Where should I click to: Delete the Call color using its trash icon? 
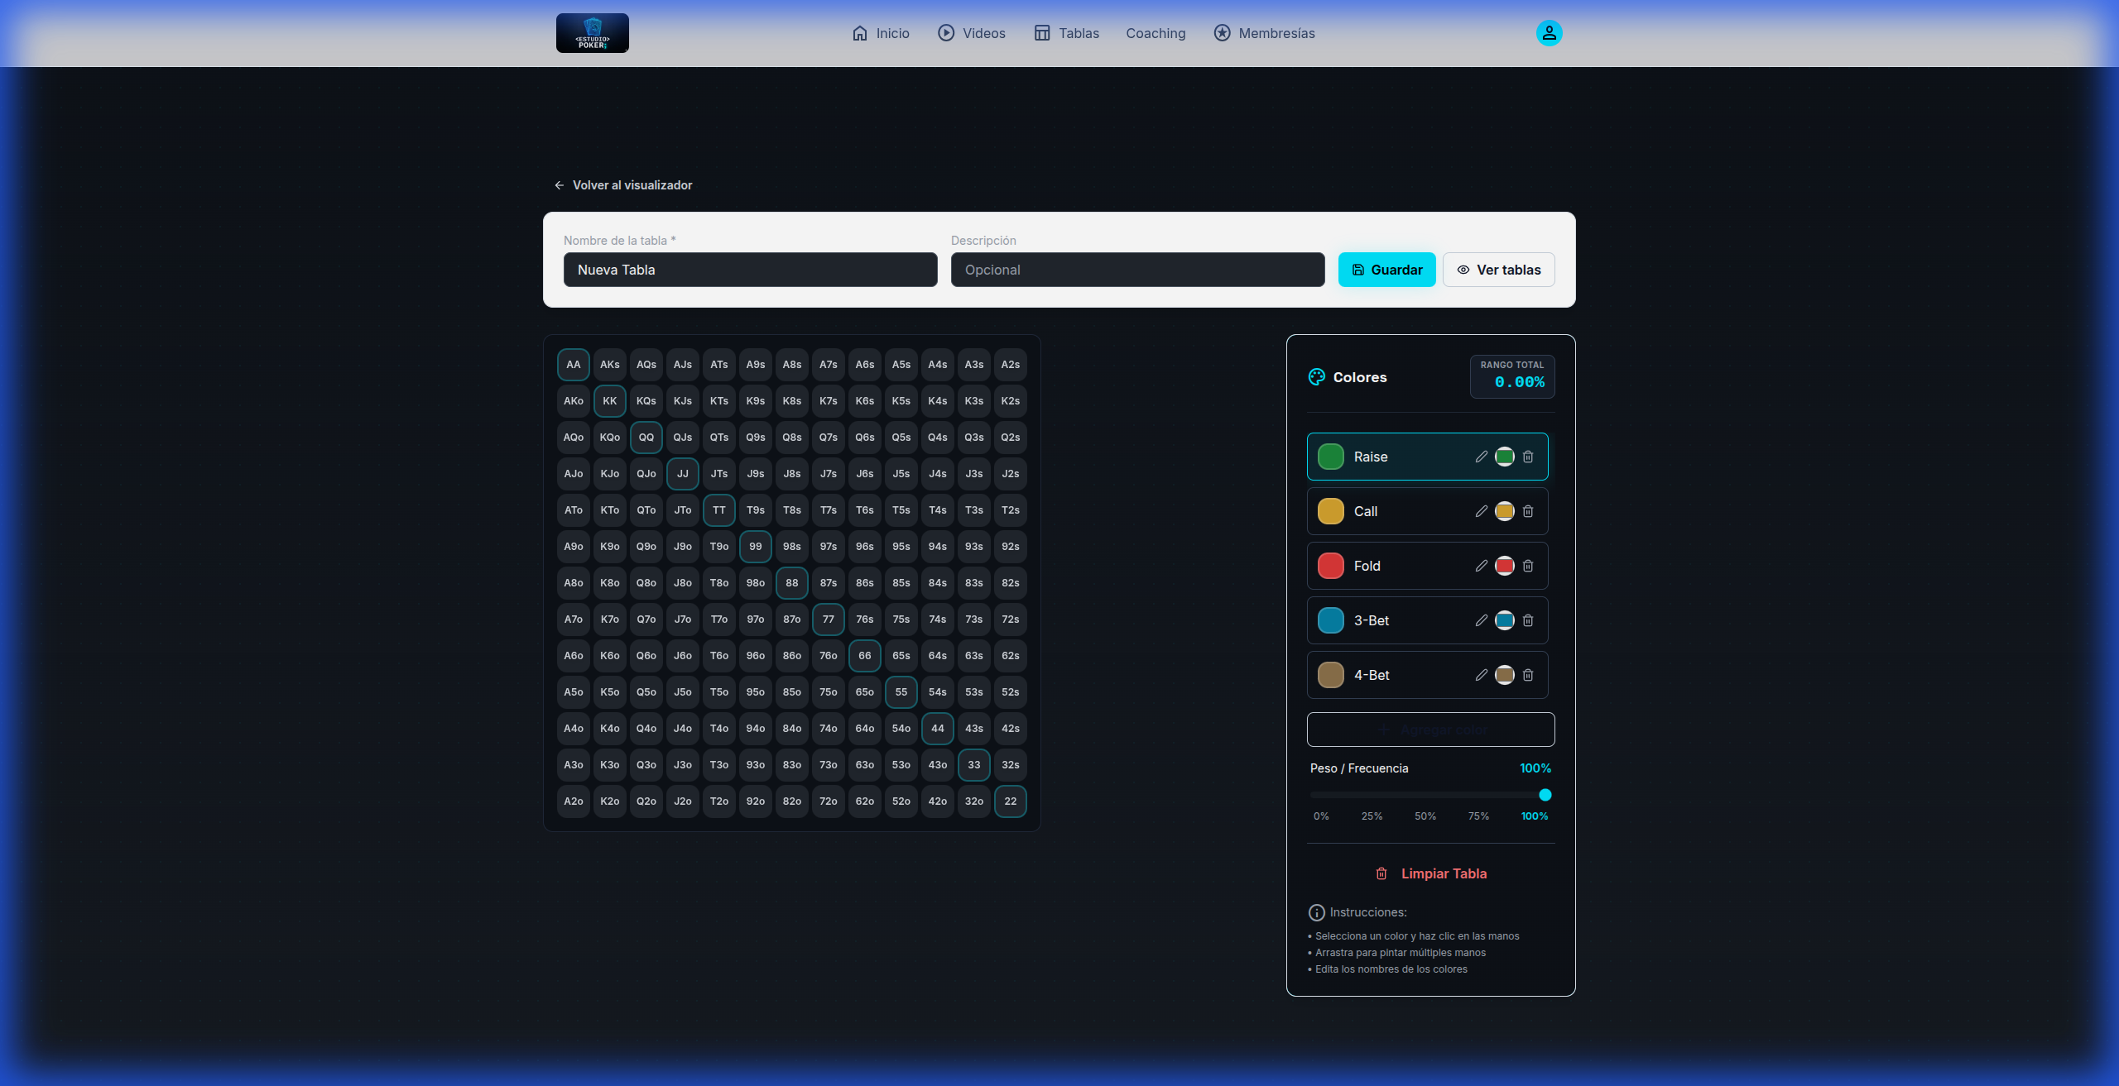point(1528,511)
